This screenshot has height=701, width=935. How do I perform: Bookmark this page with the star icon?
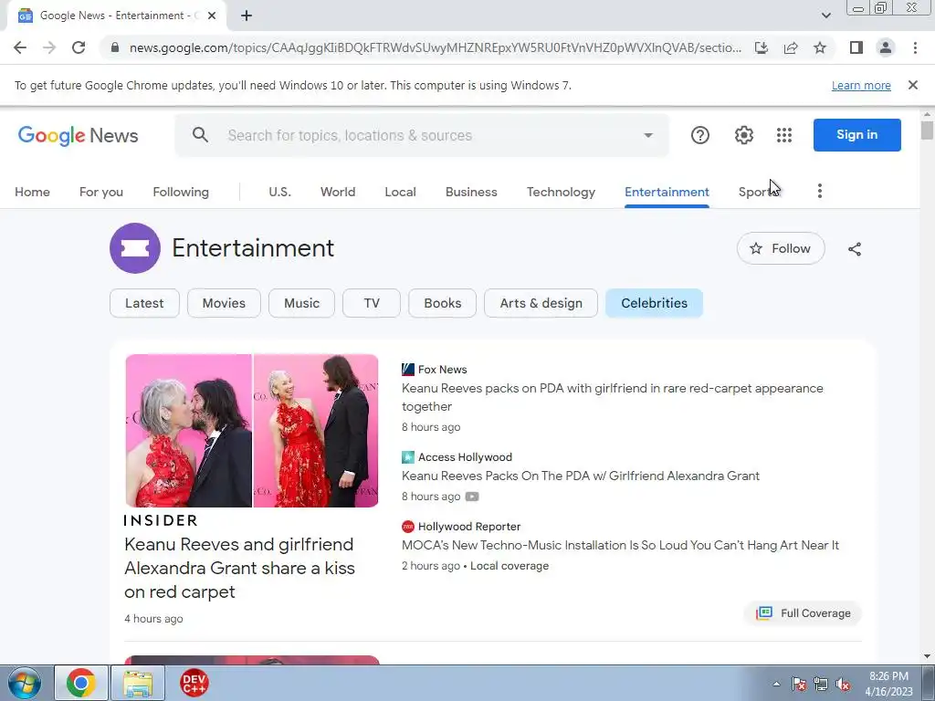(820, 47)
